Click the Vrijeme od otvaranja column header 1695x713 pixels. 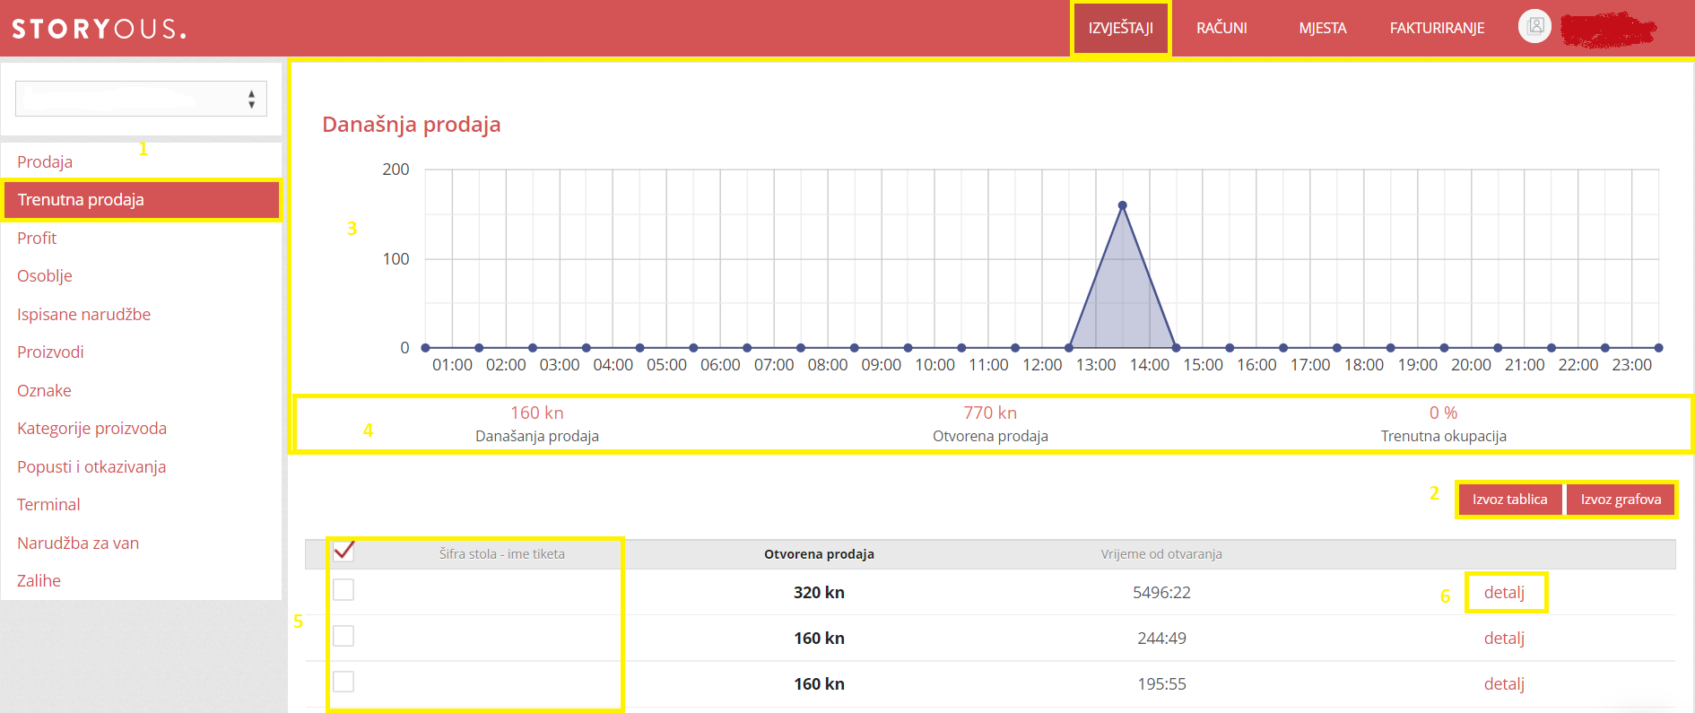1161,554
